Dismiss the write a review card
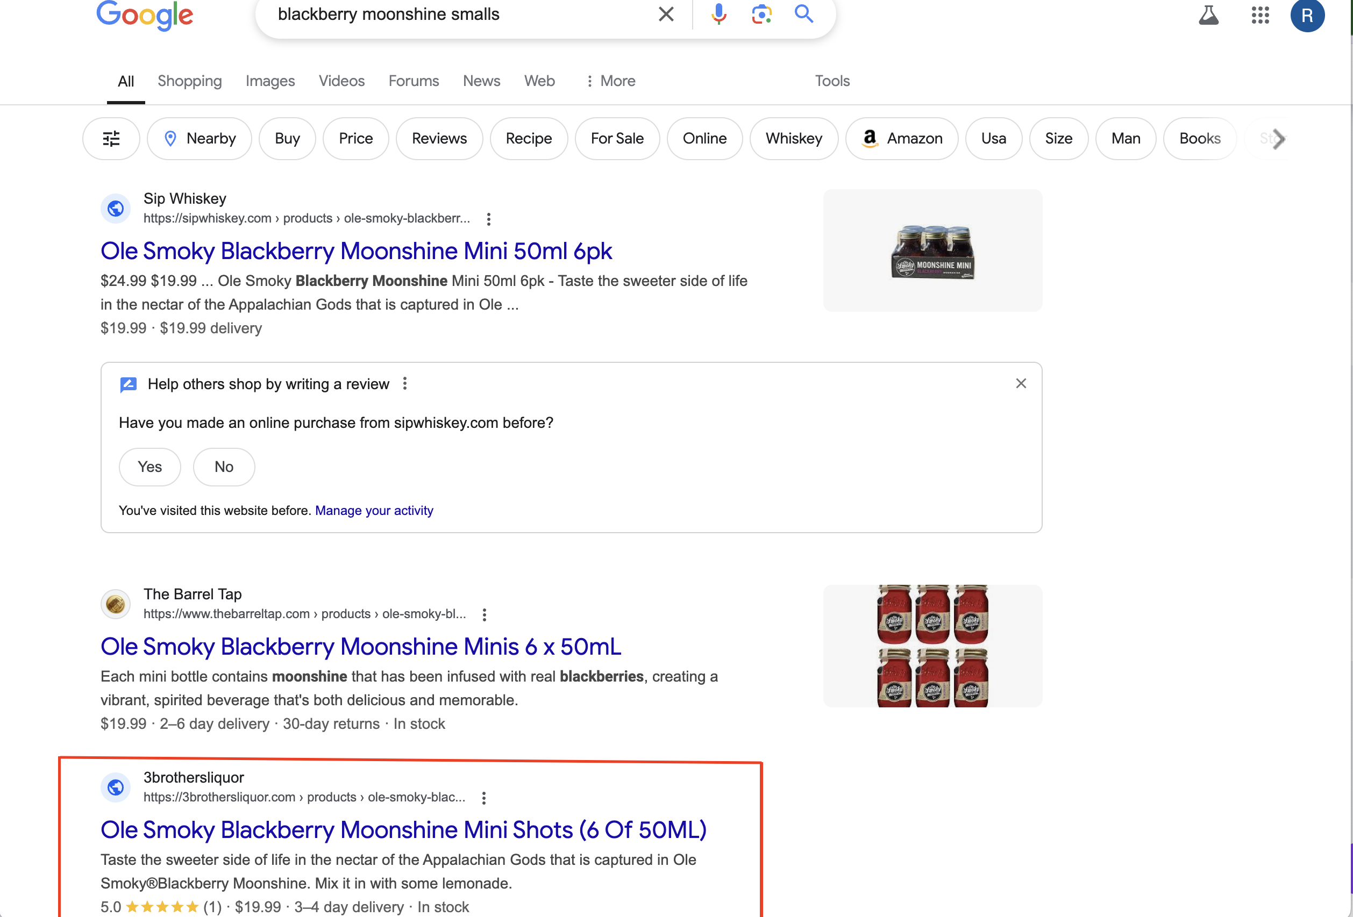Image resolution: width=1353 pixels, height=917 pixels. pyautogui.click(x=1021, y=383)
